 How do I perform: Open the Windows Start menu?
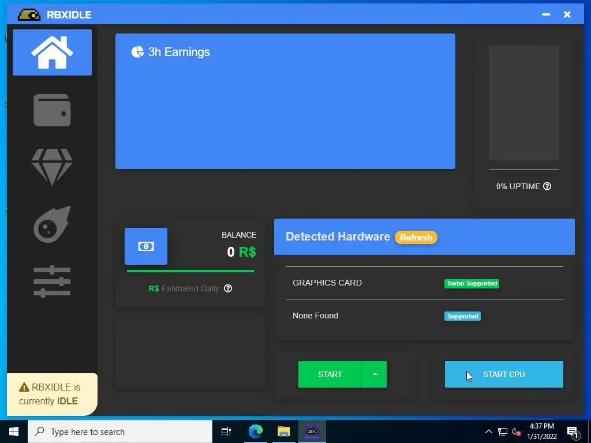point(14,431)
